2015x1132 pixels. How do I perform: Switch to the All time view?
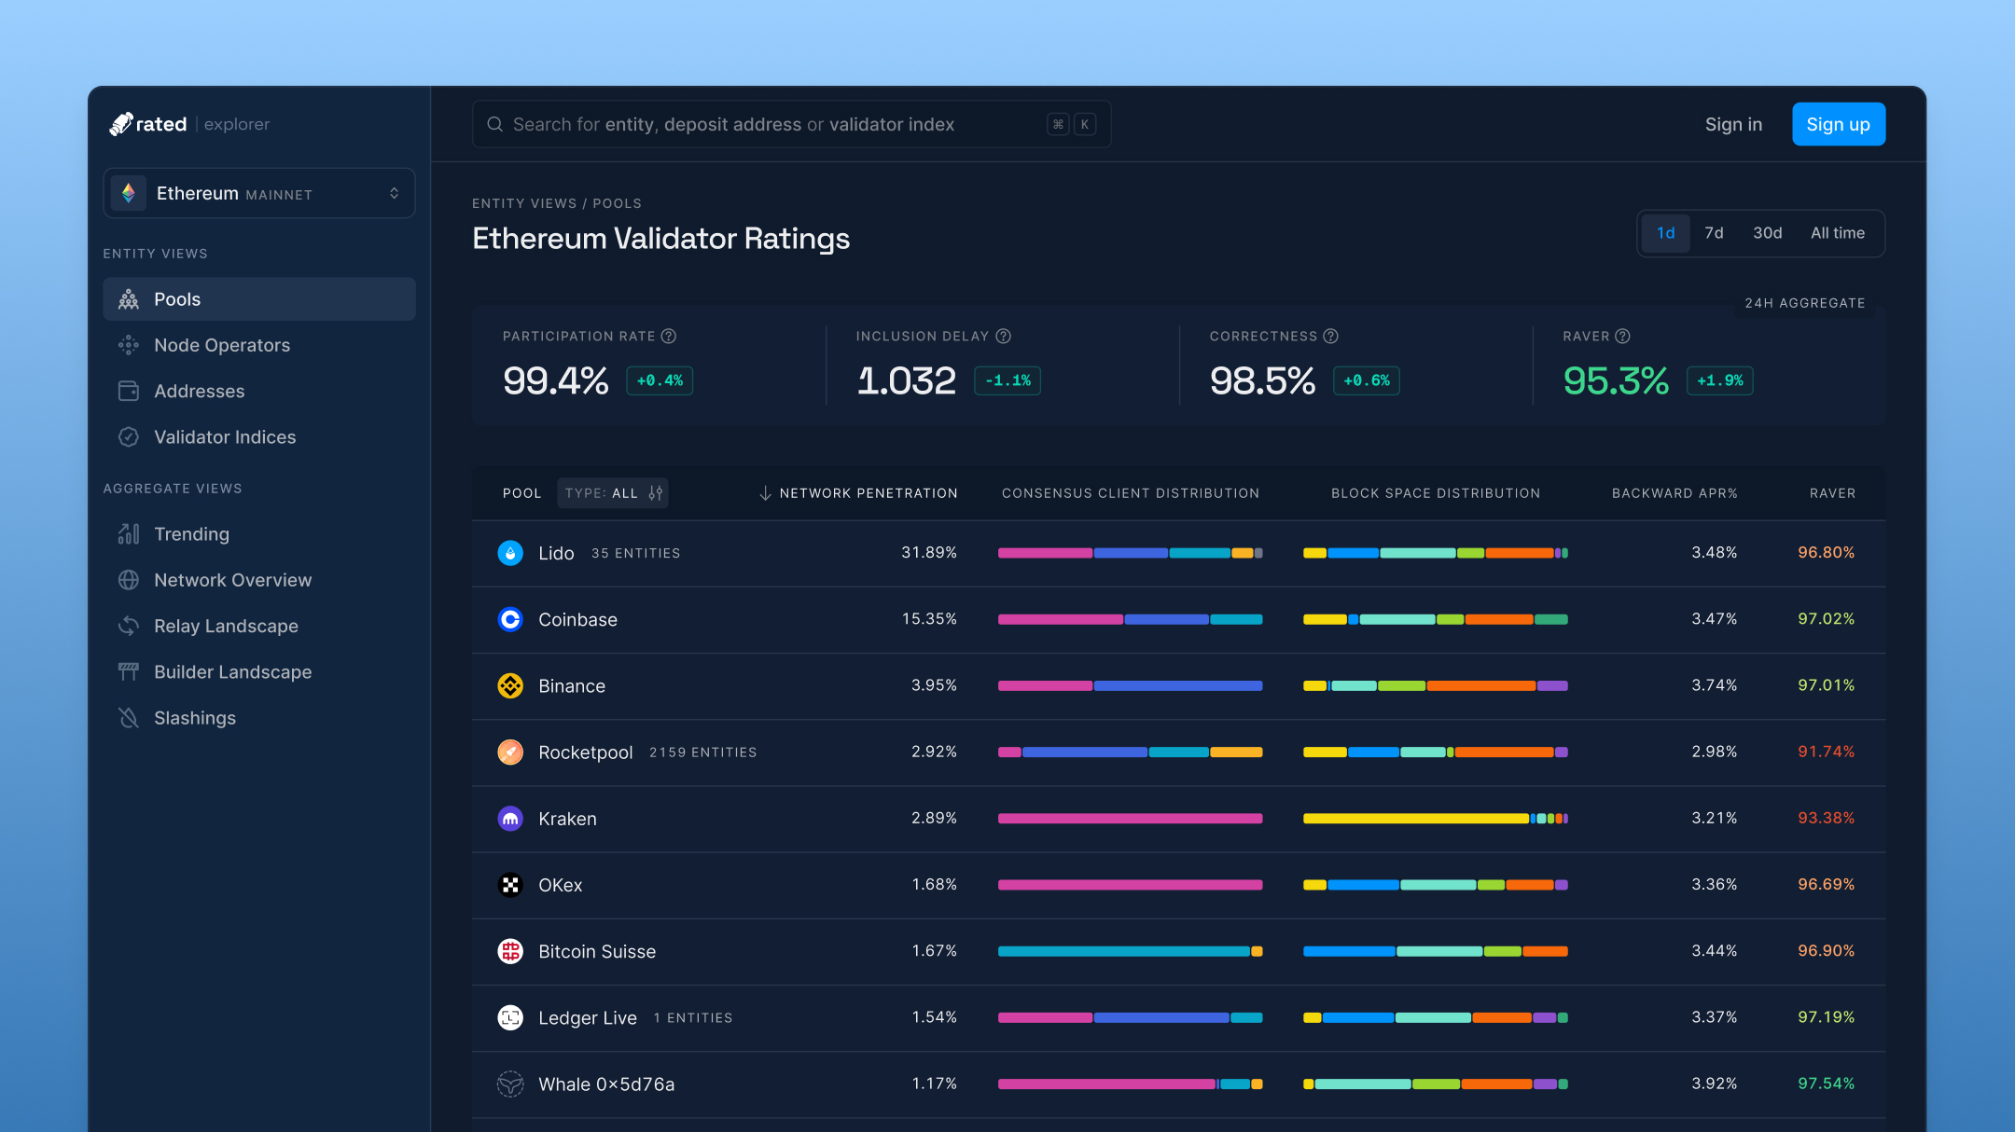coord(1838,232)
